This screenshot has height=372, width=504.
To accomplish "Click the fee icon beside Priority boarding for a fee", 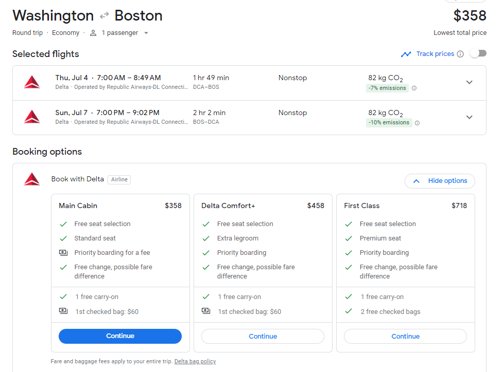I will pyautogui.click(x=63, y=253).
